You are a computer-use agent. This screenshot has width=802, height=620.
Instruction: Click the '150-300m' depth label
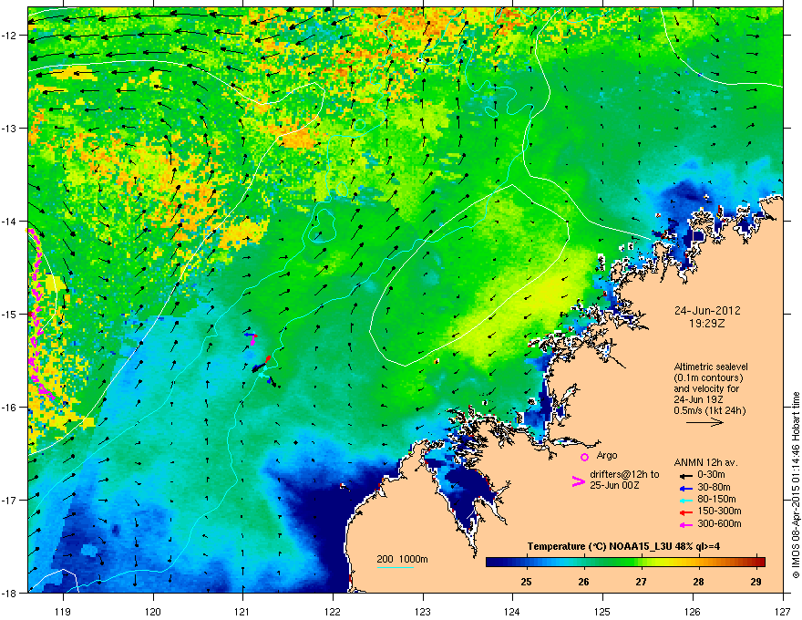[x=719, y=511]
